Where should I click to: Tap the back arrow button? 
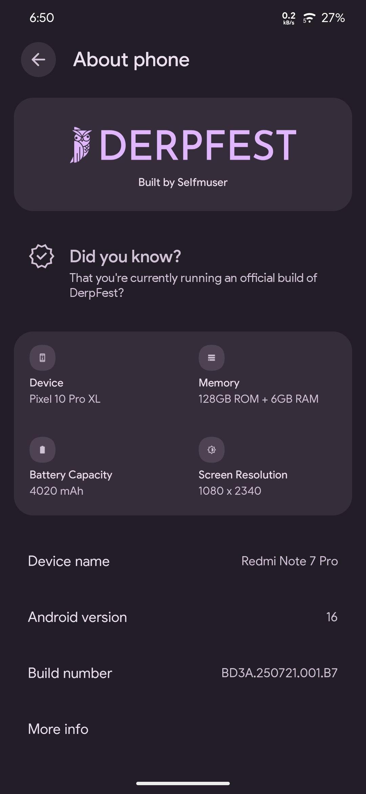tap(38, 60)
